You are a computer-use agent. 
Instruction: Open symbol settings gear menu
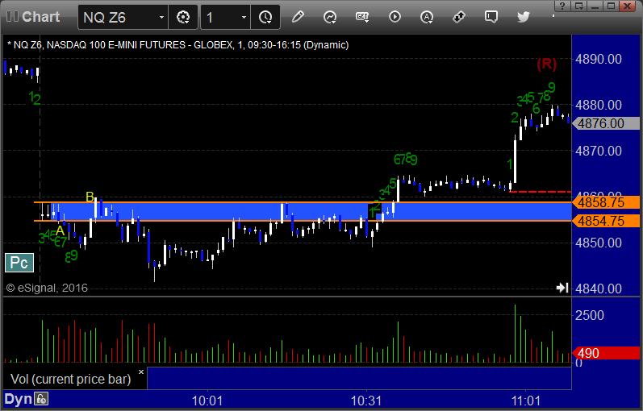[183, 17]
